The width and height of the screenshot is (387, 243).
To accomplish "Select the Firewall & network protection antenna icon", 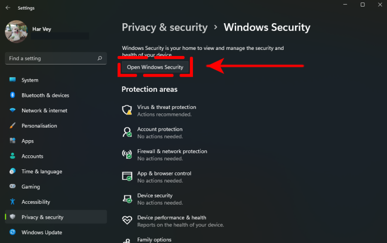I will pos(127,154).
